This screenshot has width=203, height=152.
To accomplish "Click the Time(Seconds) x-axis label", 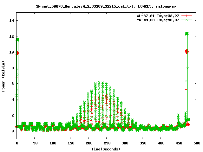I will pos(106,149).
